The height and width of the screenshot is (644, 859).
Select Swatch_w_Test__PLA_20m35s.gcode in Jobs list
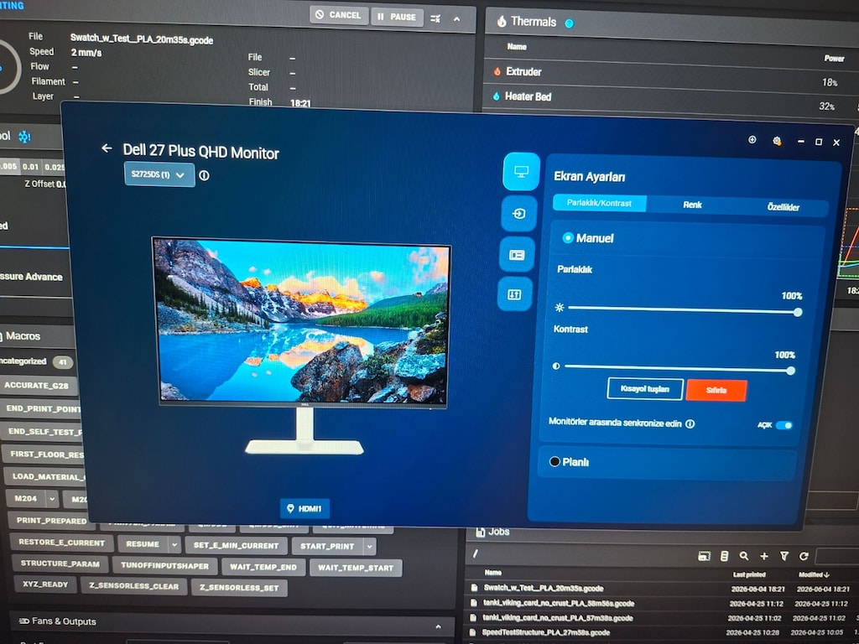pos(544,588)
